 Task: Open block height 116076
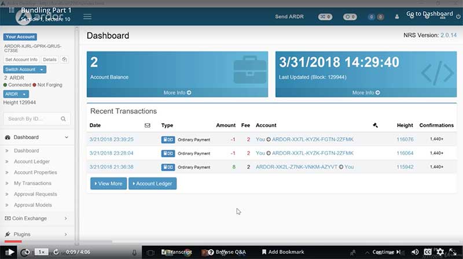[405, 139]
